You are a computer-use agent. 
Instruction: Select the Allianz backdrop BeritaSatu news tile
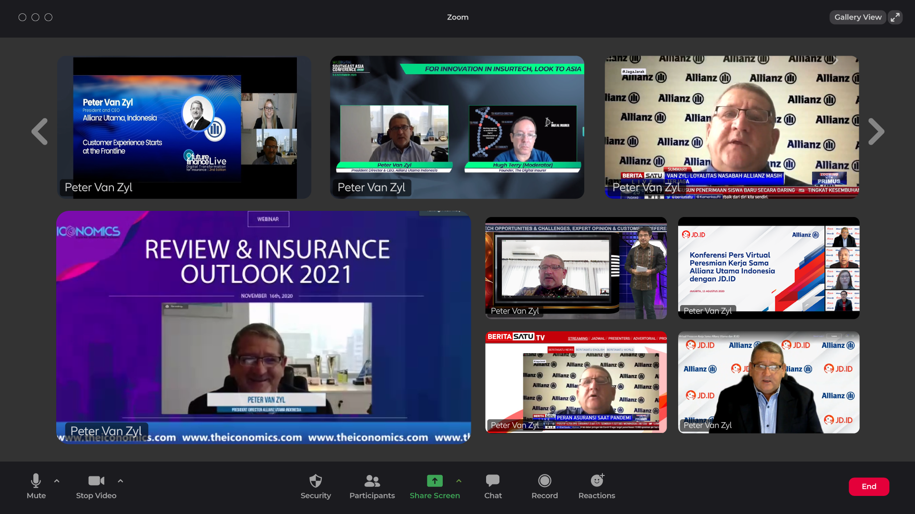coord(732,127)
